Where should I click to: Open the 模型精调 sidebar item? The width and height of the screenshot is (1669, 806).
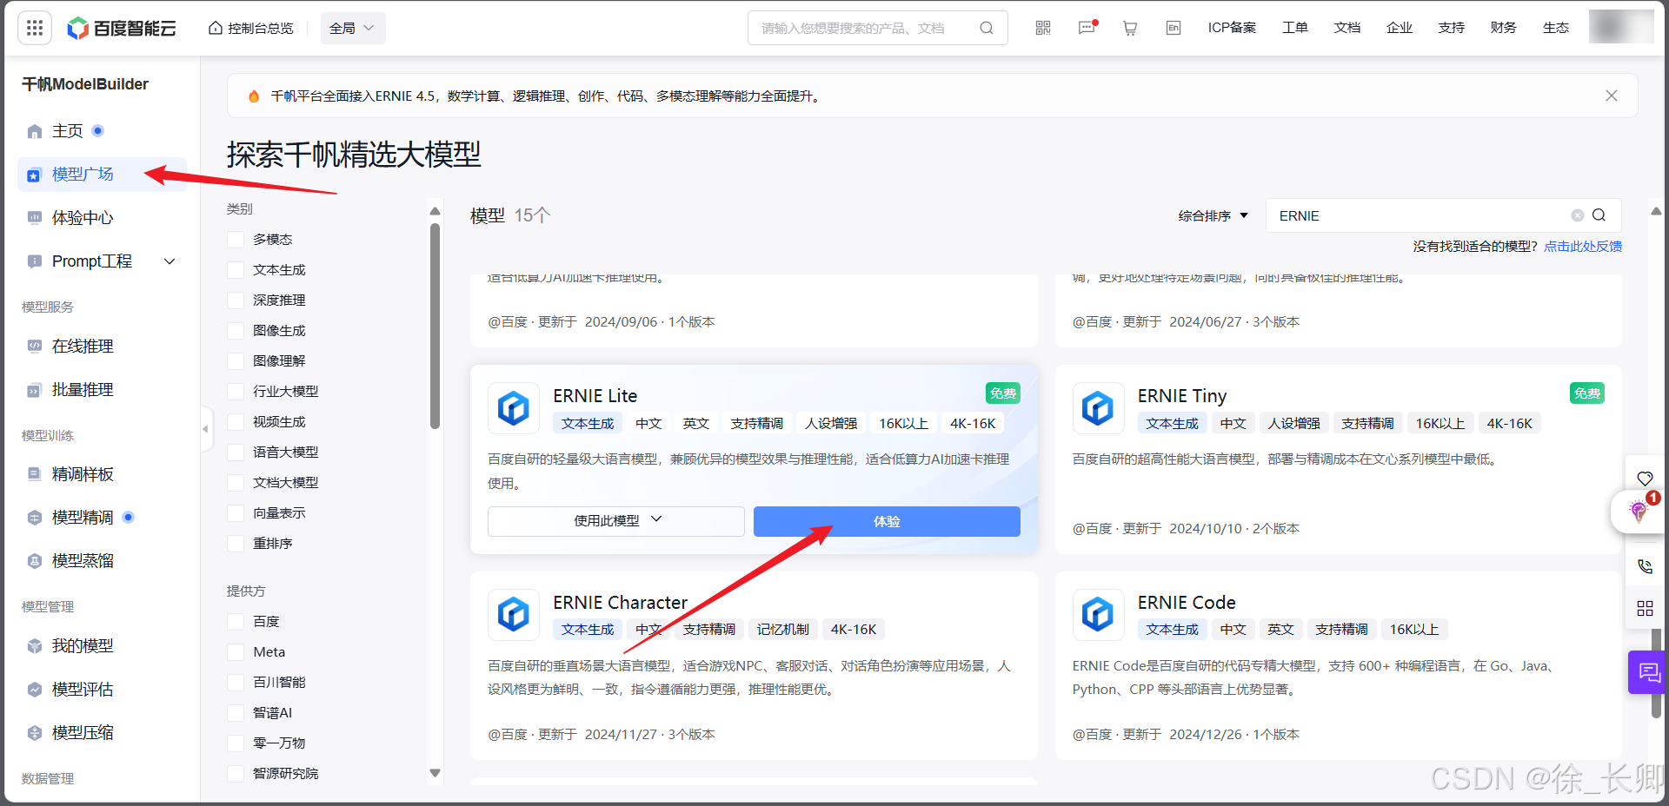point(102,518)
